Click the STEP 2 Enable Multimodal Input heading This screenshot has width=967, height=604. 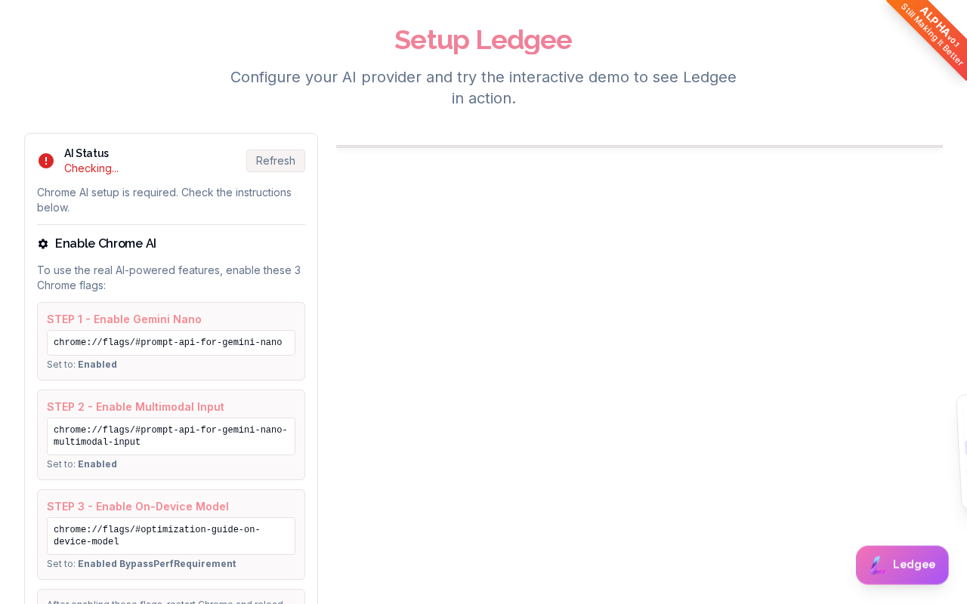click(x=135, y=407)
